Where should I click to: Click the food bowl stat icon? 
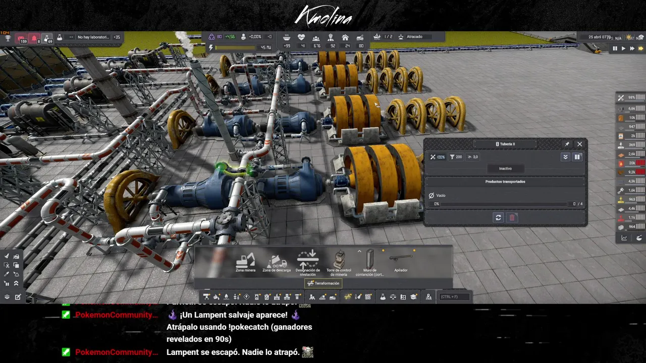pyautogui.click(x=287, y=38)
